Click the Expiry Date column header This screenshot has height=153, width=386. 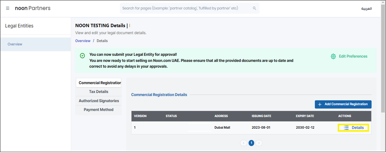click(x=305, y=116)
